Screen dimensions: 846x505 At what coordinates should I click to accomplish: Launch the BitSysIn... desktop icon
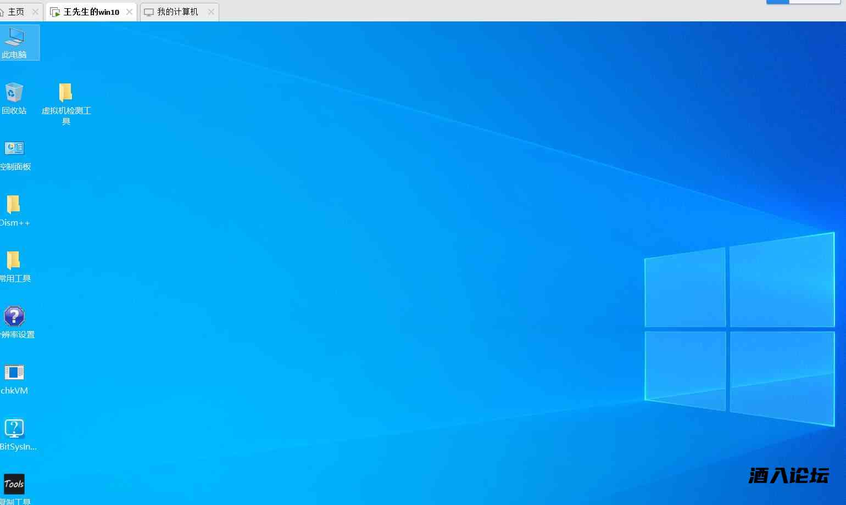[x=14, y=429]
